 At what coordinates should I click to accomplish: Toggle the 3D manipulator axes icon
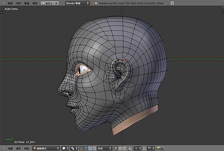pos(81,148)
